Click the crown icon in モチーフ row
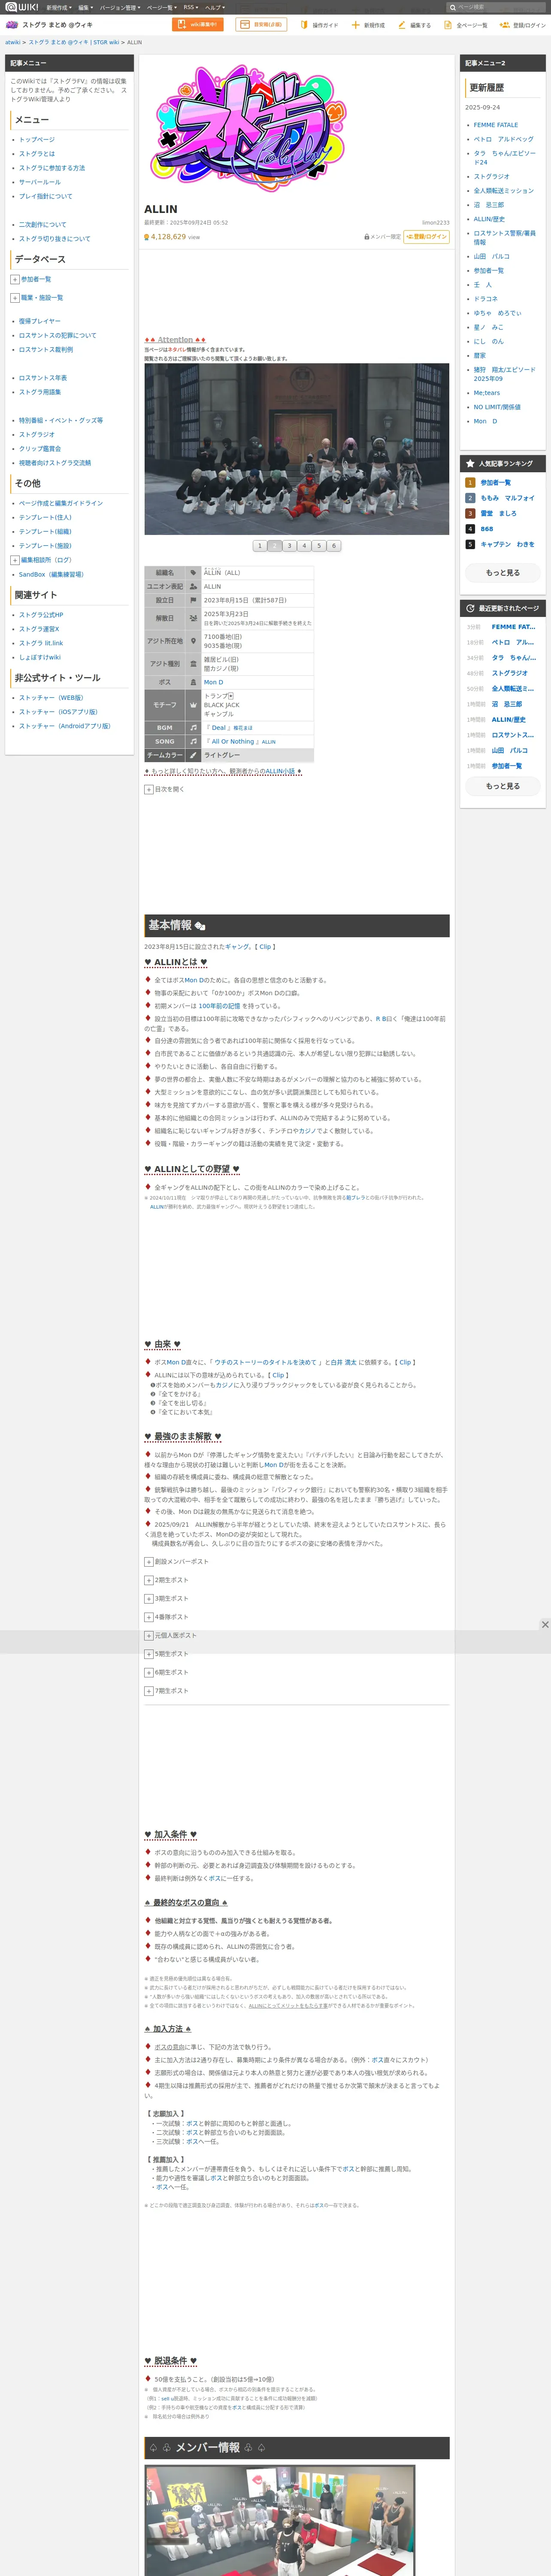The image size is (551, 2576). click(x=193, y=705)
